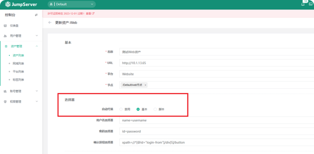Open external link icon next to 查看
The height and width of the screenshot is (154, 314).
[93, 14]
